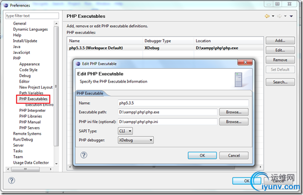
Task: Click the type filter text field
Action: coord(32,16)
